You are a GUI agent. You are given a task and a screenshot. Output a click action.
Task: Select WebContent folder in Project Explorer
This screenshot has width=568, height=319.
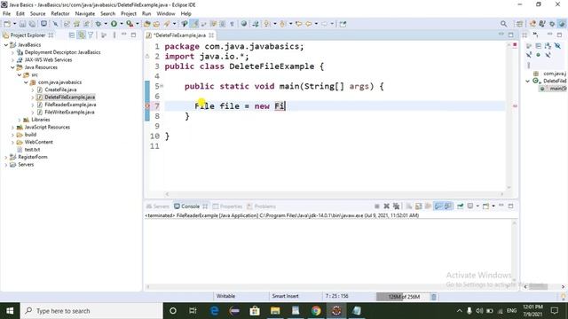39,142
